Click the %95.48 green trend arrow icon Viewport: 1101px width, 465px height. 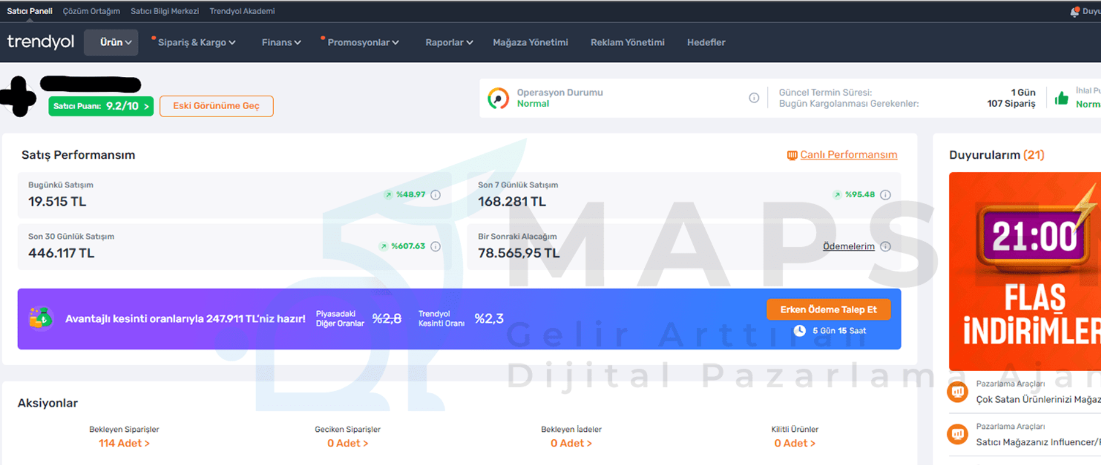click(837, 195)
